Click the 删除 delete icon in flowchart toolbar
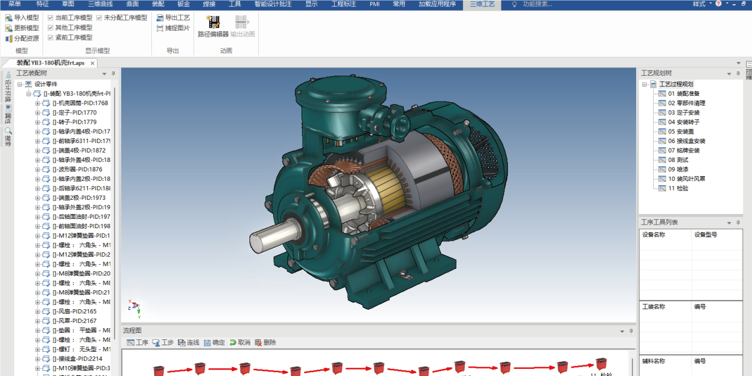The image size is (752, 376). tap(258, 342)
